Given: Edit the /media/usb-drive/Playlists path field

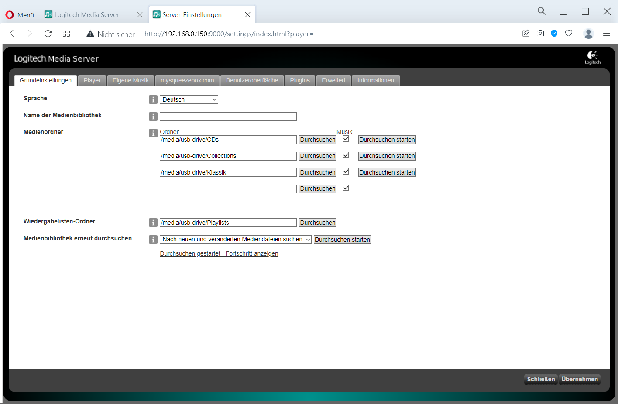Looking at the screenshot, I should click(x=228, y=223).
